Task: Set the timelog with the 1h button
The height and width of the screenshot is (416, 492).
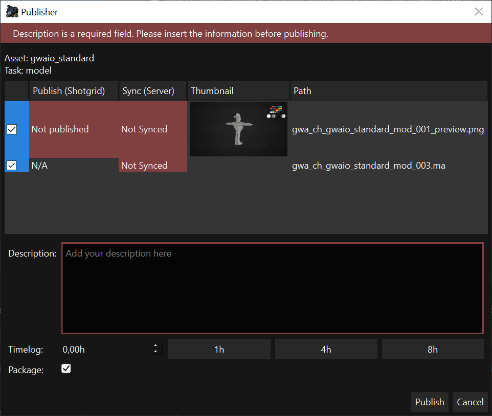Action: click(x=219, y=350)
